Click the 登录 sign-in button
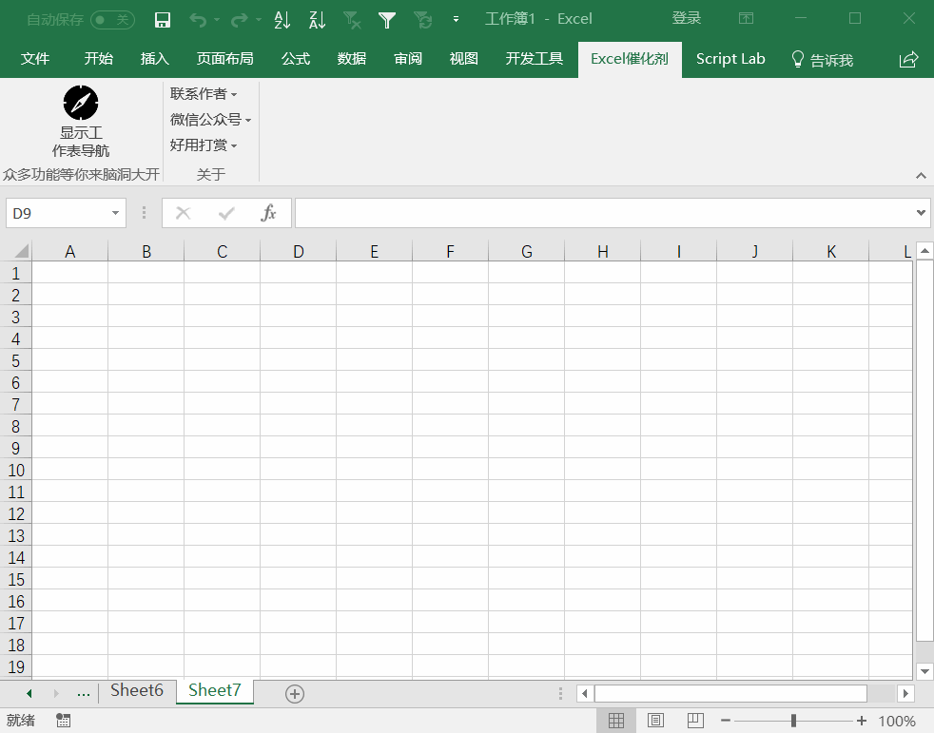934x733 pixels. tap(686, 18)
